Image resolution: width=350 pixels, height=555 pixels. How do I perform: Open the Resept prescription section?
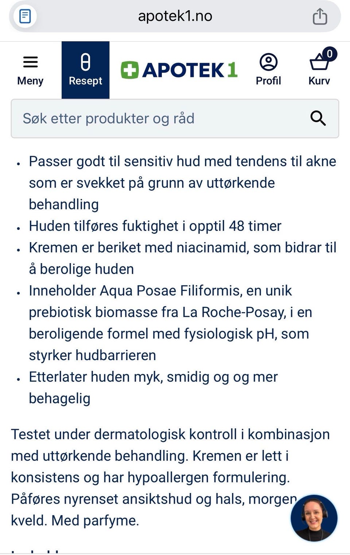[x=85, y=70]
